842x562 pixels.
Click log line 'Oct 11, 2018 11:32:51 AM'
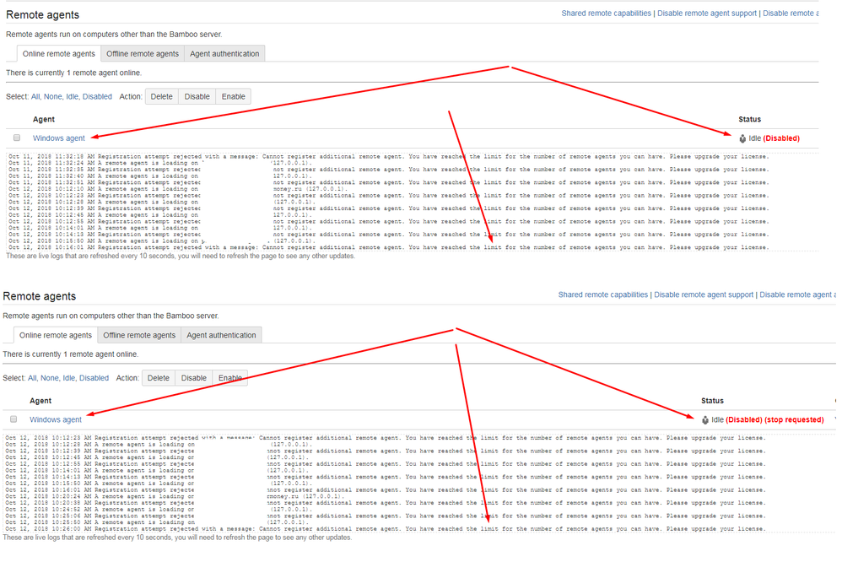[x=388, y=182]
